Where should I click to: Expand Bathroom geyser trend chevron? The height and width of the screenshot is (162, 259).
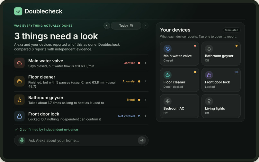point(145,100)
